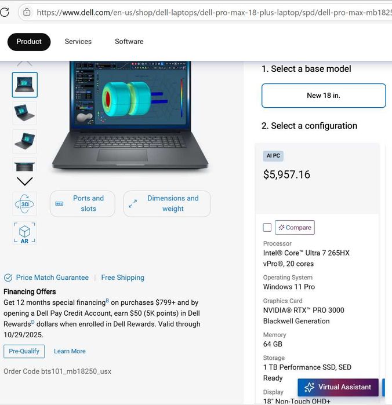Select the New 18 in. base model

point(324,96)
